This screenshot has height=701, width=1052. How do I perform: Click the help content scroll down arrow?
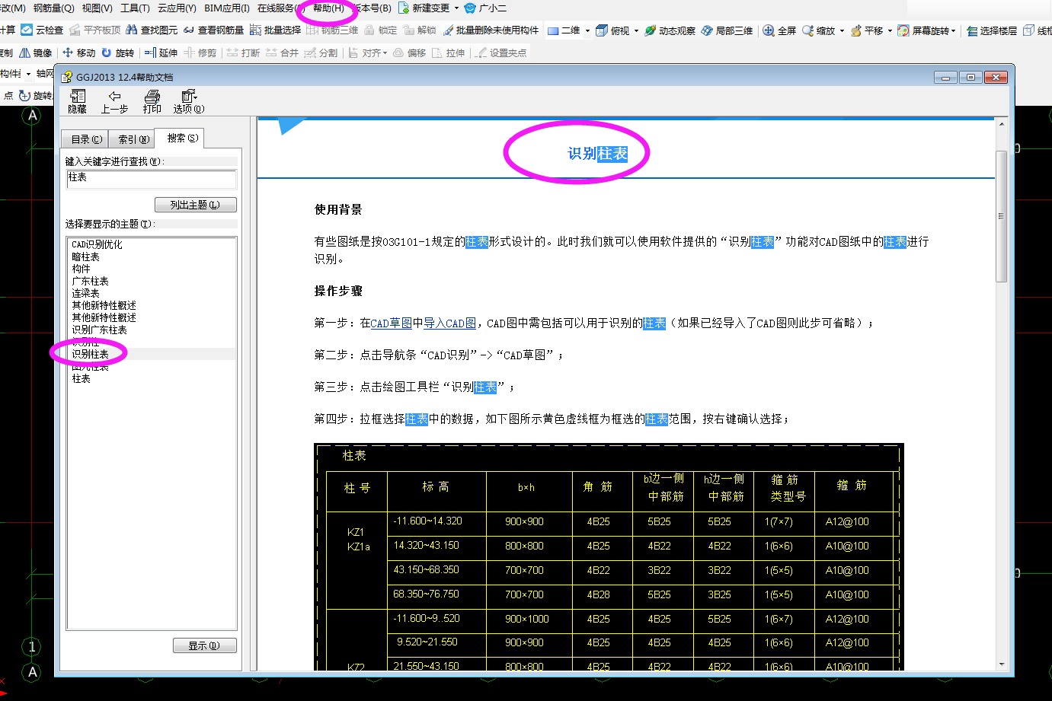coord(1001,664)
